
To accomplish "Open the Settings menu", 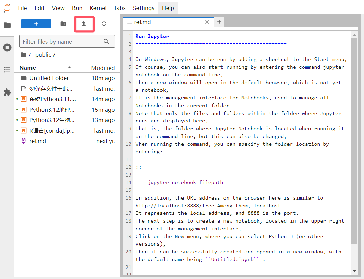I will click(144, 8).
